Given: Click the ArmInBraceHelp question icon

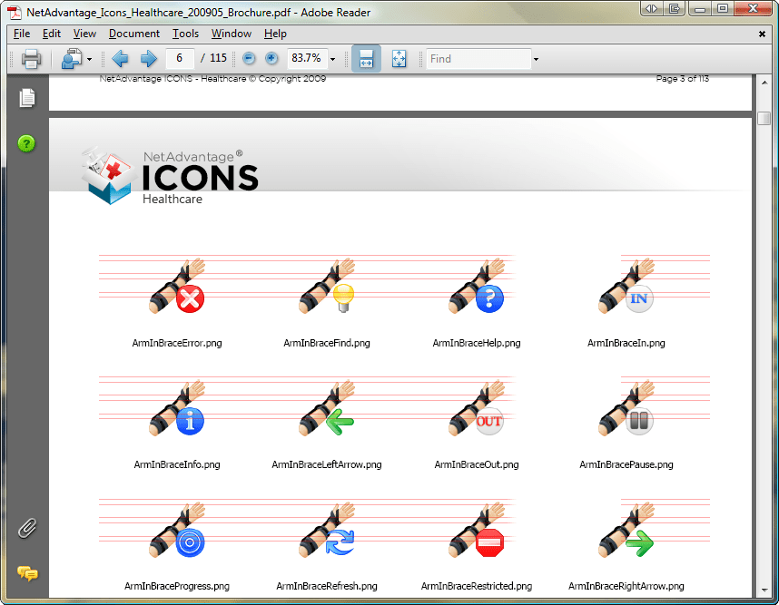Looking at the screenshot, I should coord(477,286).
